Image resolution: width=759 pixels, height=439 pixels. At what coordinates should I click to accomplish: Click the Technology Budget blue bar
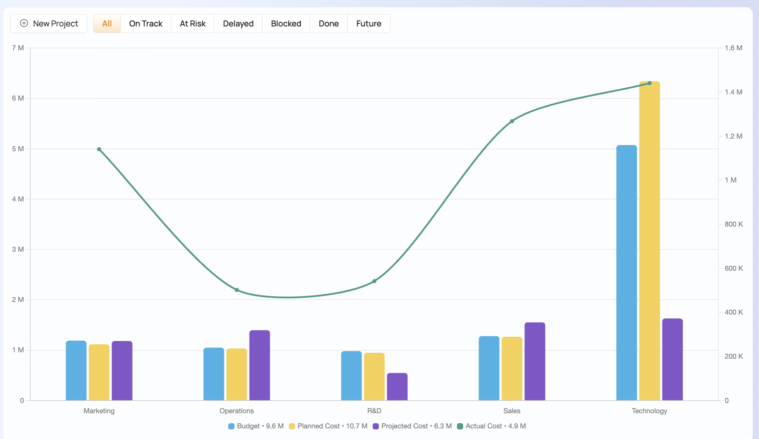tap(626, 274)
